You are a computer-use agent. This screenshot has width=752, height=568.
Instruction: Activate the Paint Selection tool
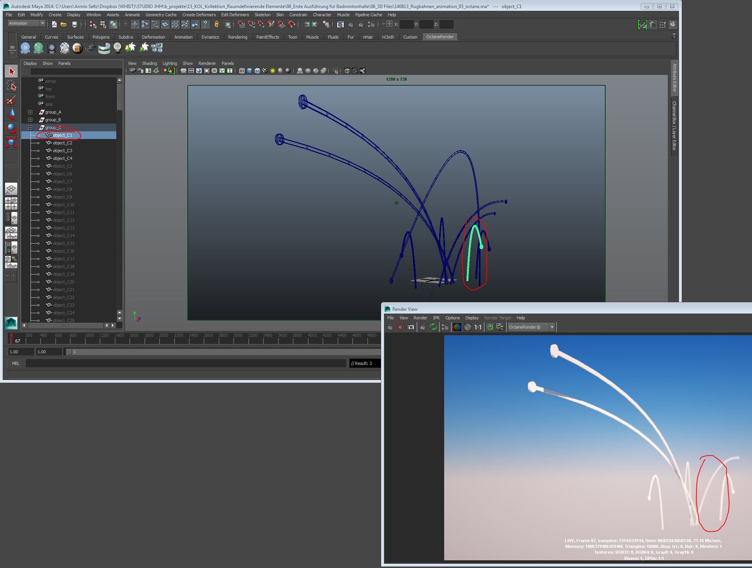(x=11, y=100)
